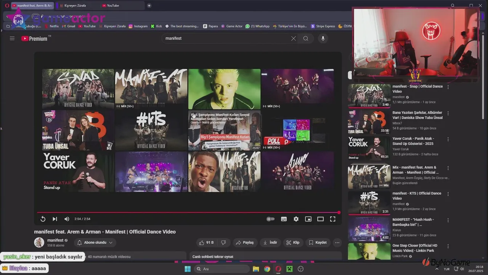Screen dimensions: 488x275
Task: Dislike the video
Action: click(x=224, y=243)
